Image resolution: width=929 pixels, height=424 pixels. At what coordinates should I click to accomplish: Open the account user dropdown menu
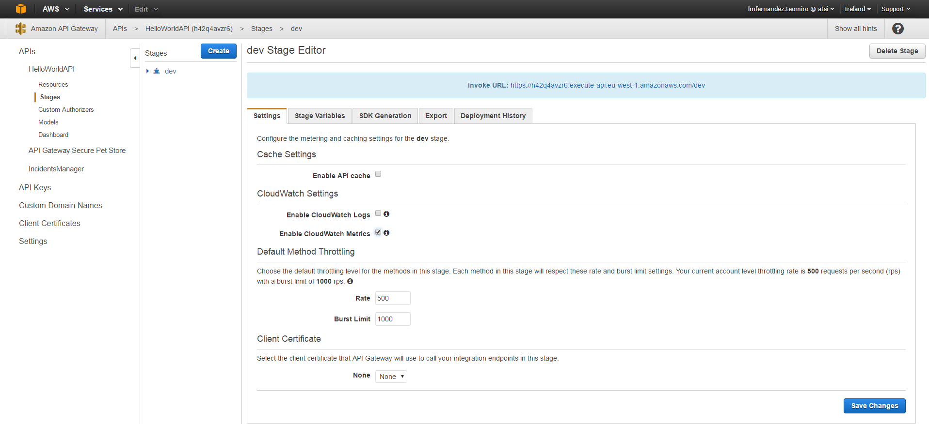pyautogui.click(x=791, y=9)
